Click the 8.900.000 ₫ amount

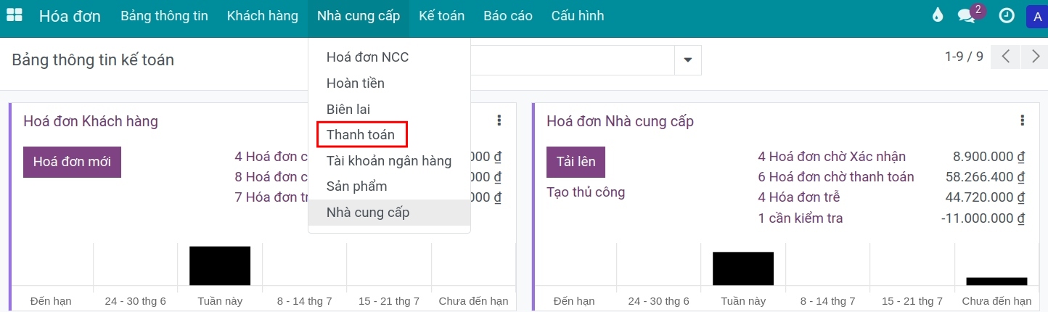click(x=988, y=157)
